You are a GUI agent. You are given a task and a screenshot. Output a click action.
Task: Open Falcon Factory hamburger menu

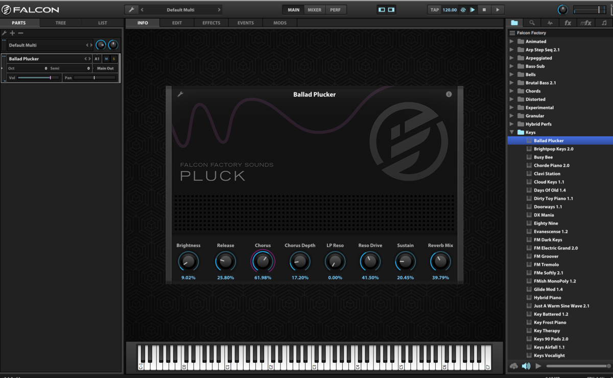(512, 33)
